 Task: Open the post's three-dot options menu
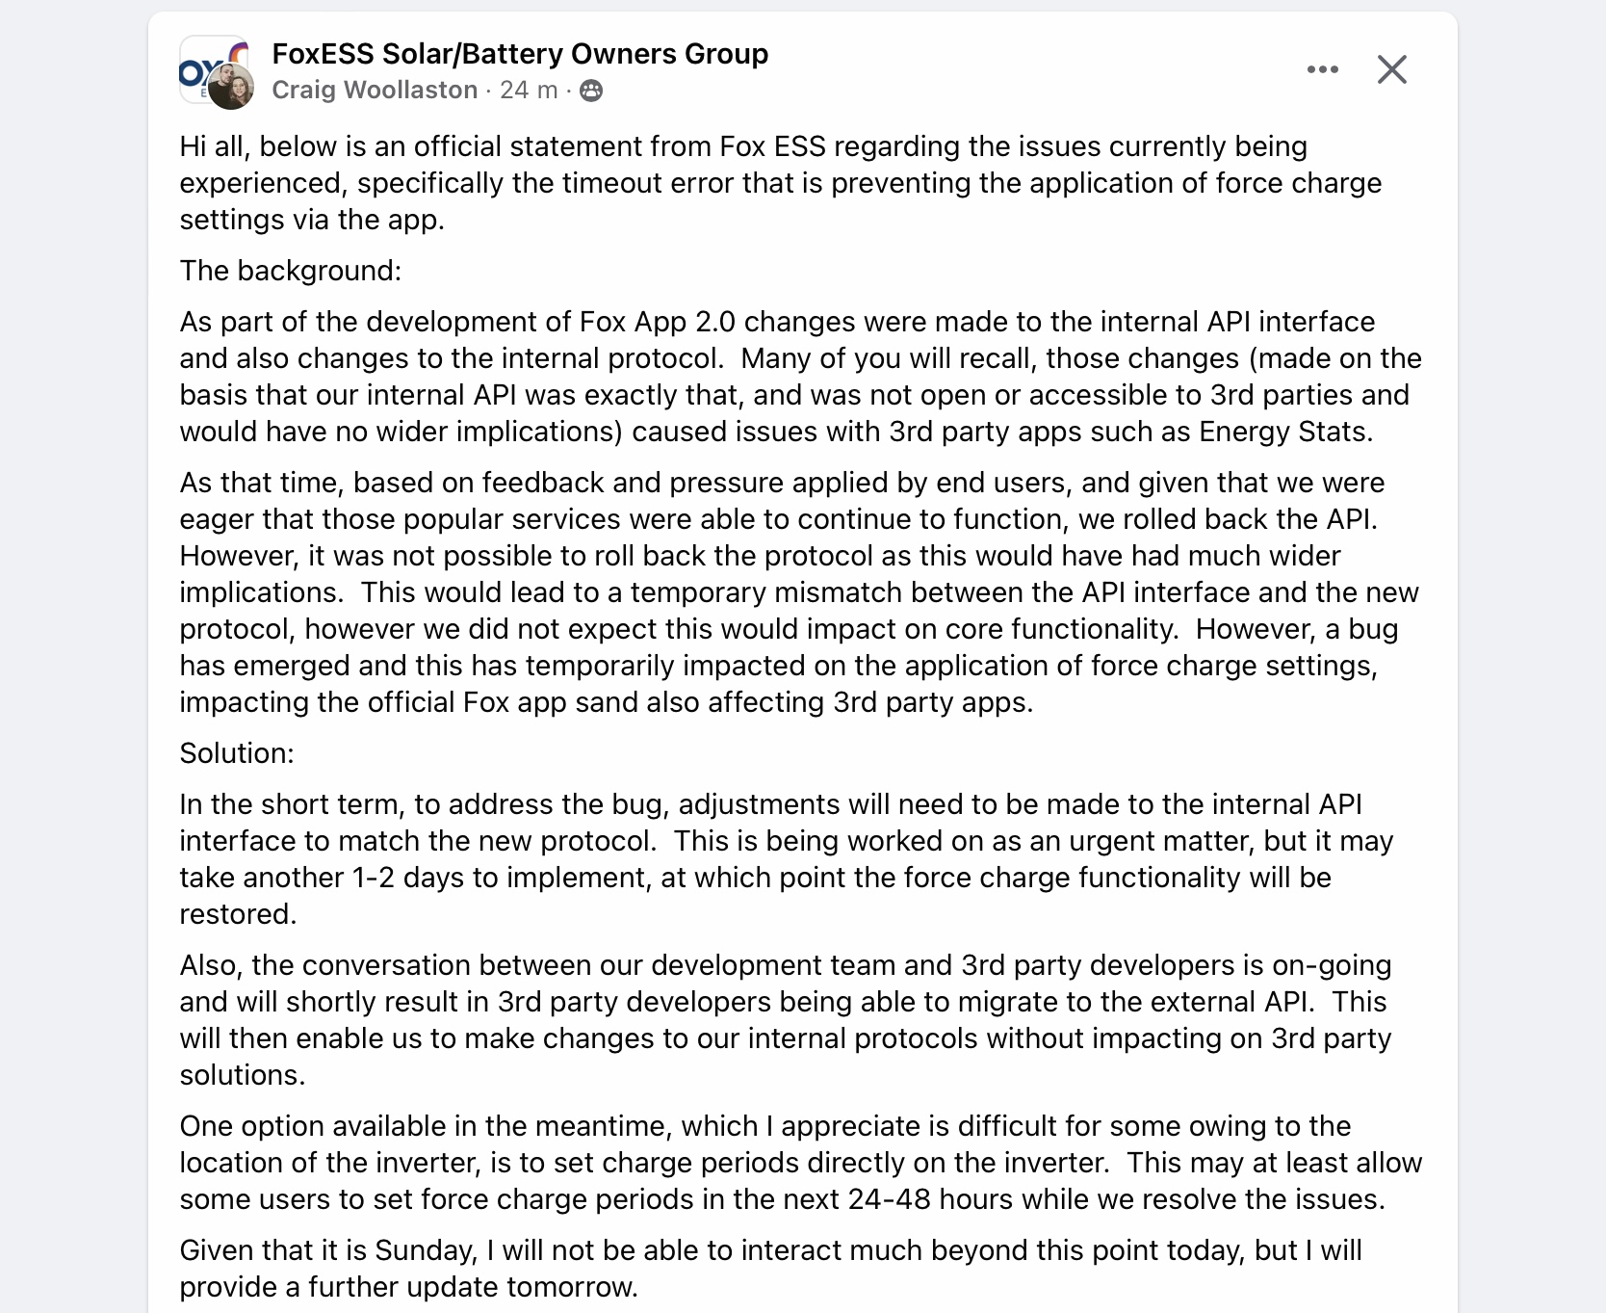pyautogui.click(x=1322, y=69)
